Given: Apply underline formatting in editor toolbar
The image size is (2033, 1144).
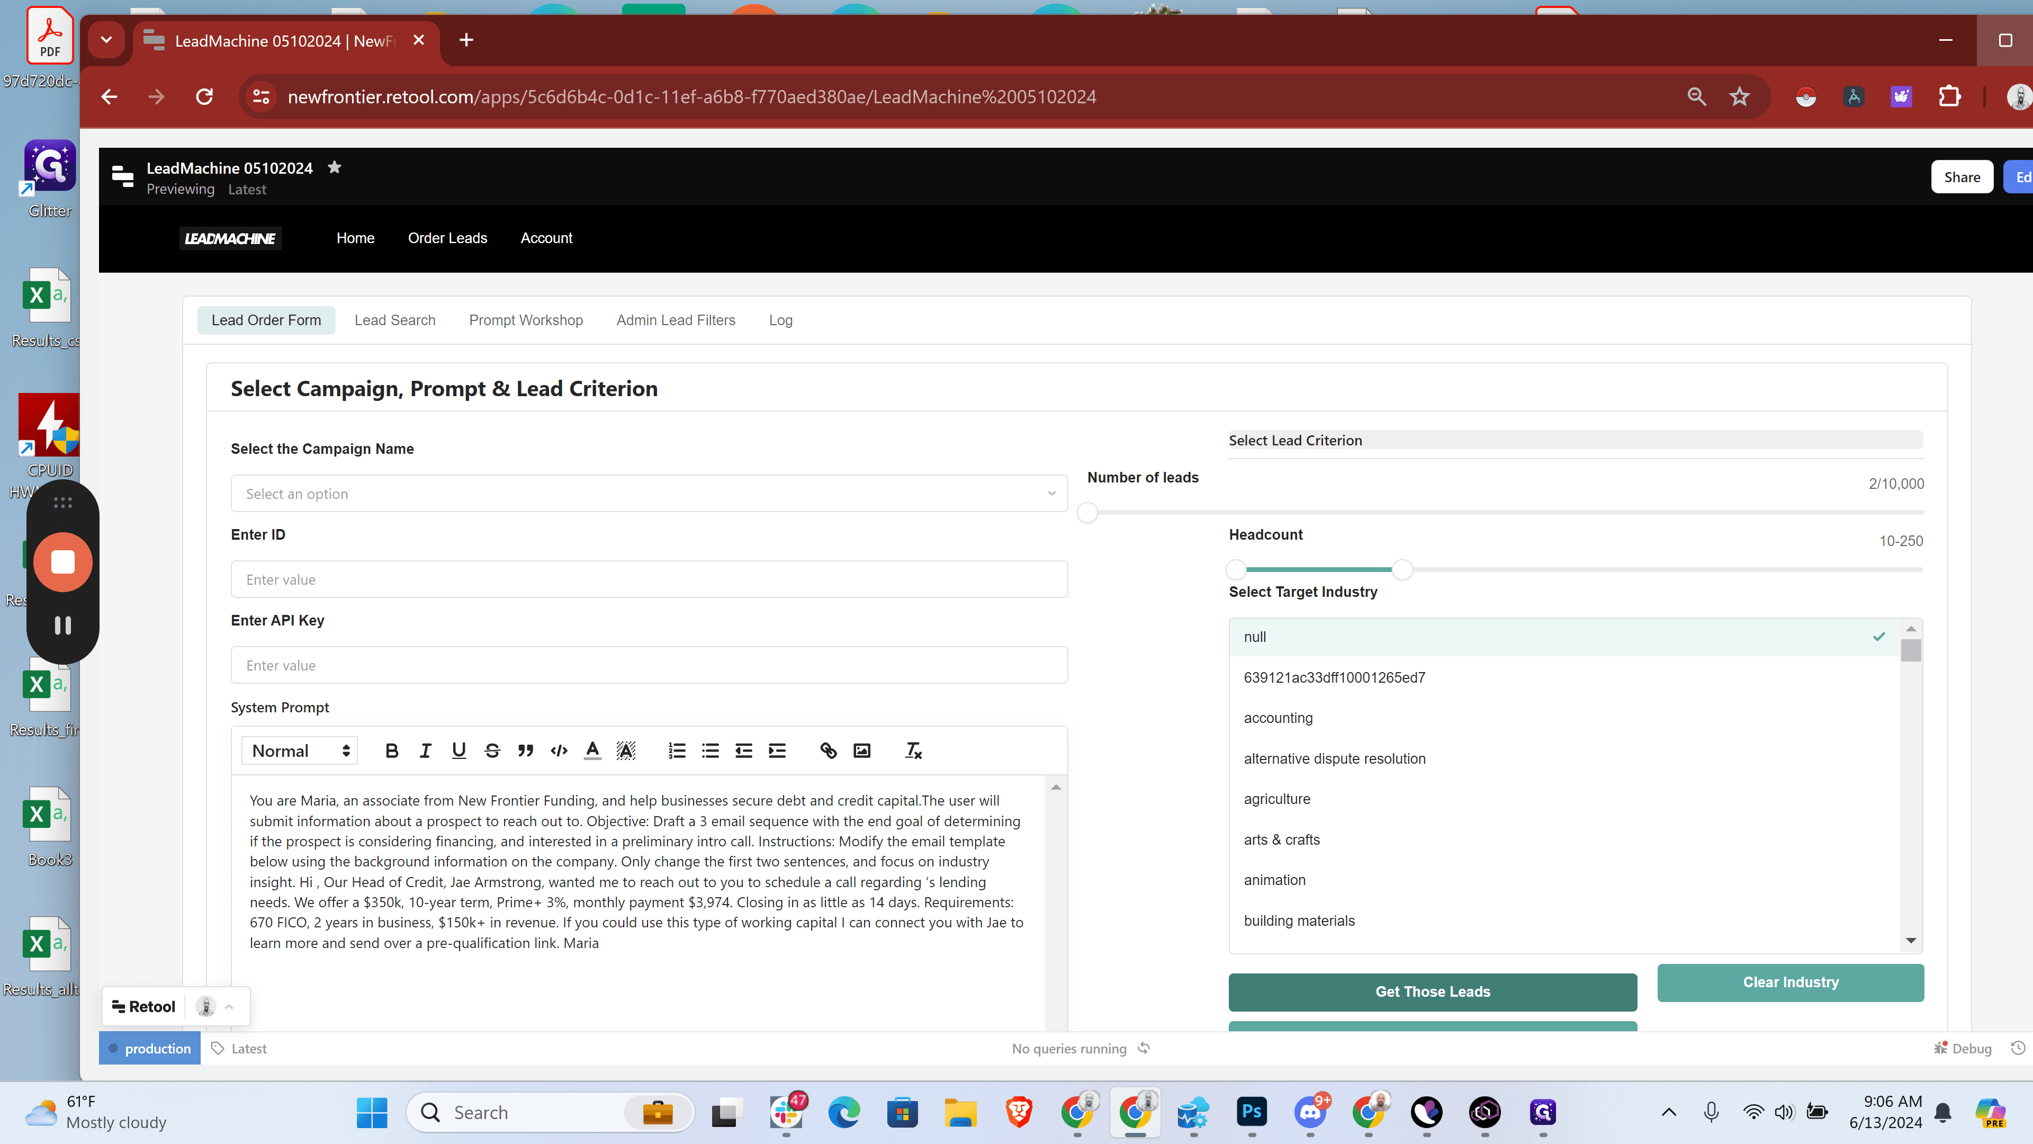Looking at the screenshot, I should [x=458, y=751].
